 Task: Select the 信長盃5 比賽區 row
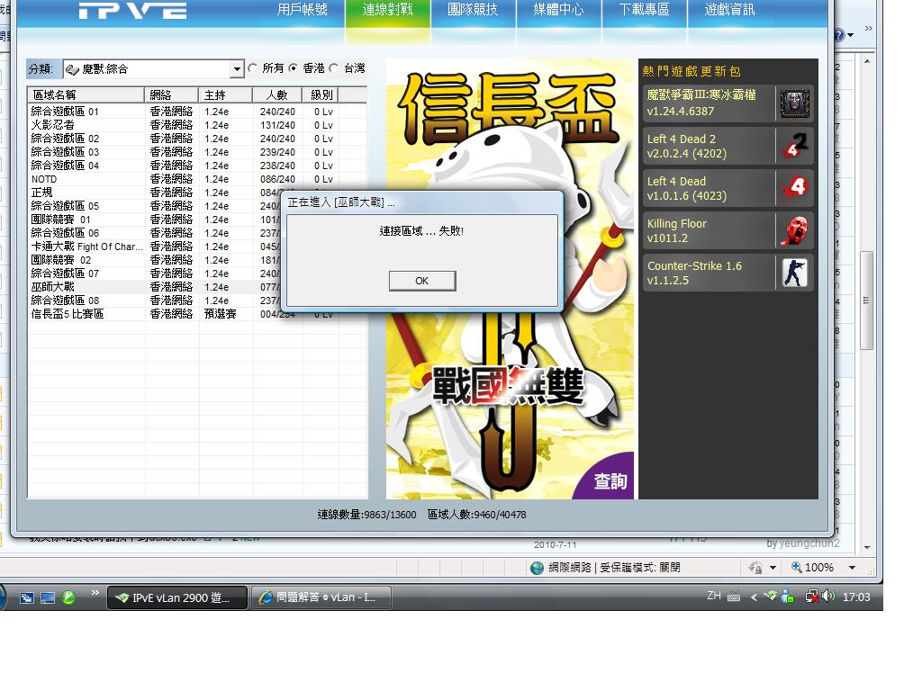(x=197, y=314)
